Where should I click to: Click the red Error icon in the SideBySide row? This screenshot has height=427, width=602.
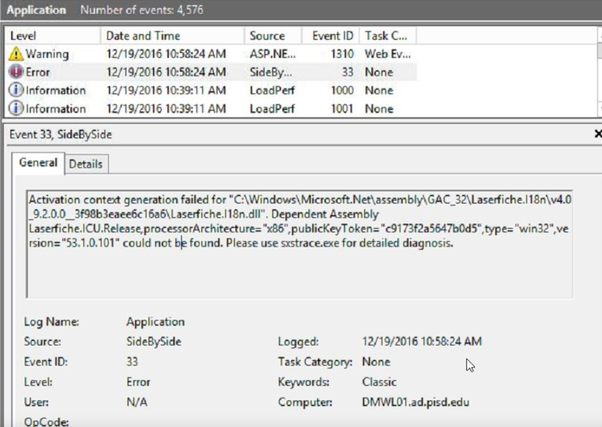[x=16, y=72]
